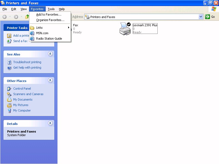Click the Scanners and Cameras icon

[x=9, y=94]
